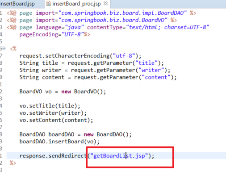
Task: Click the "title" parameter string
Action: click(146, 63)
